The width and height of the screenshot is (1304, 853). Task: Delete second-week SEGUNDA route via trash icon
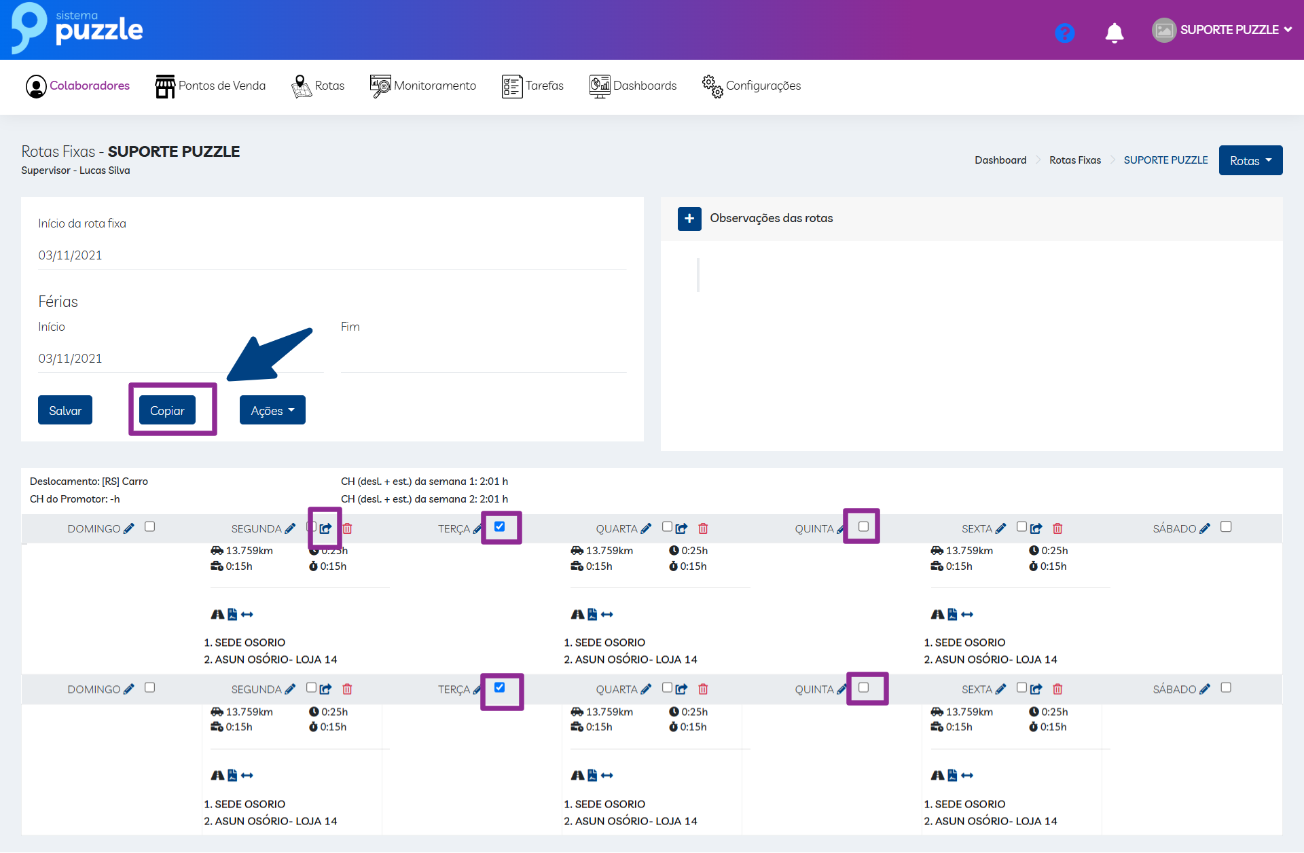[x=347, y=689]
